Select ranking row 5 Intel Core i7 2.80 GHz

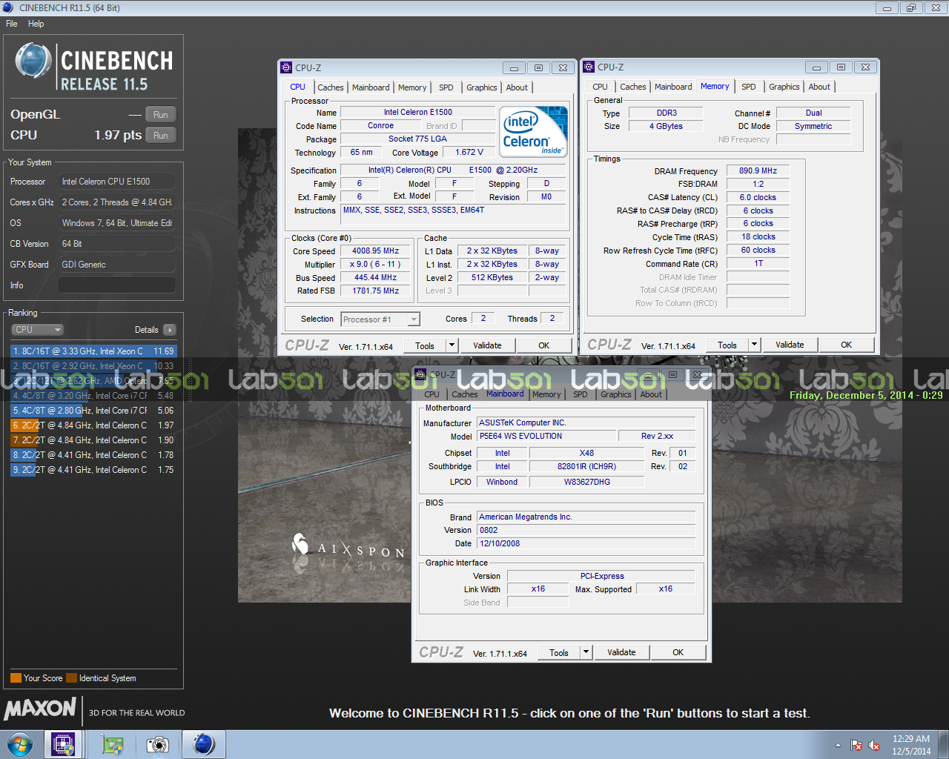(x=93, y=411)
